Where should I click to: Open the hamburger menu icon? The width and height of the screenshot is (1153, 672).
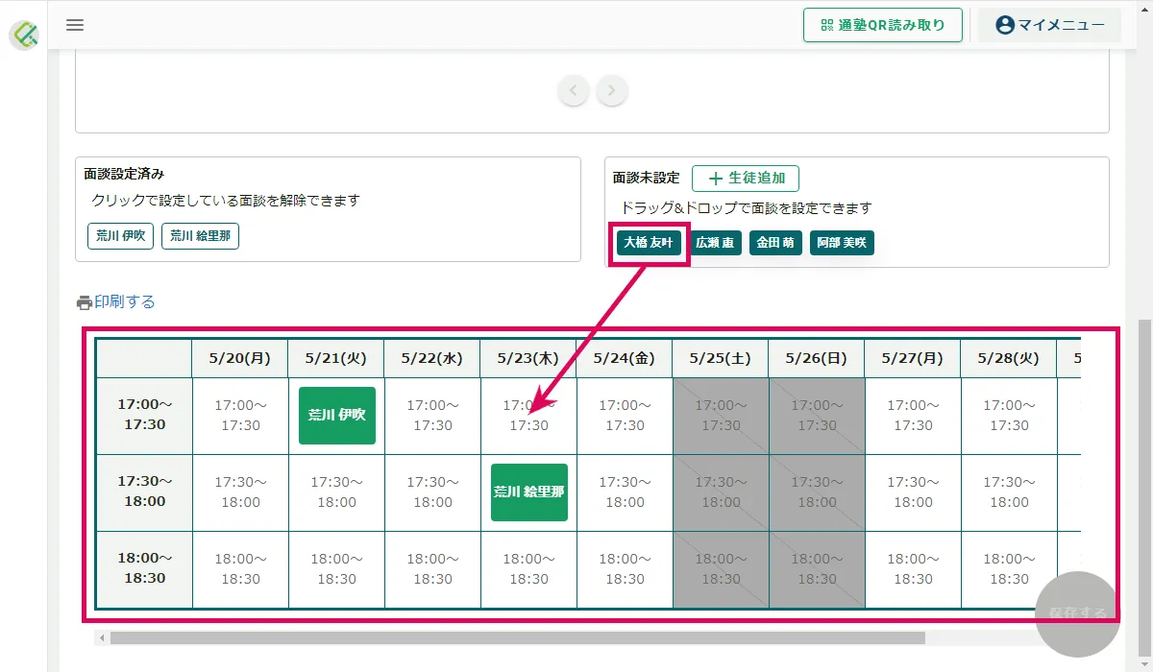tap(75, 25)
